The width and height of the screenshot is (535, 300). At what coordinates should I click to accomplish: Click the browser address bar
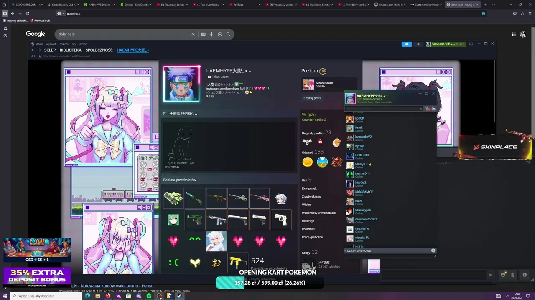coord(272,13)
